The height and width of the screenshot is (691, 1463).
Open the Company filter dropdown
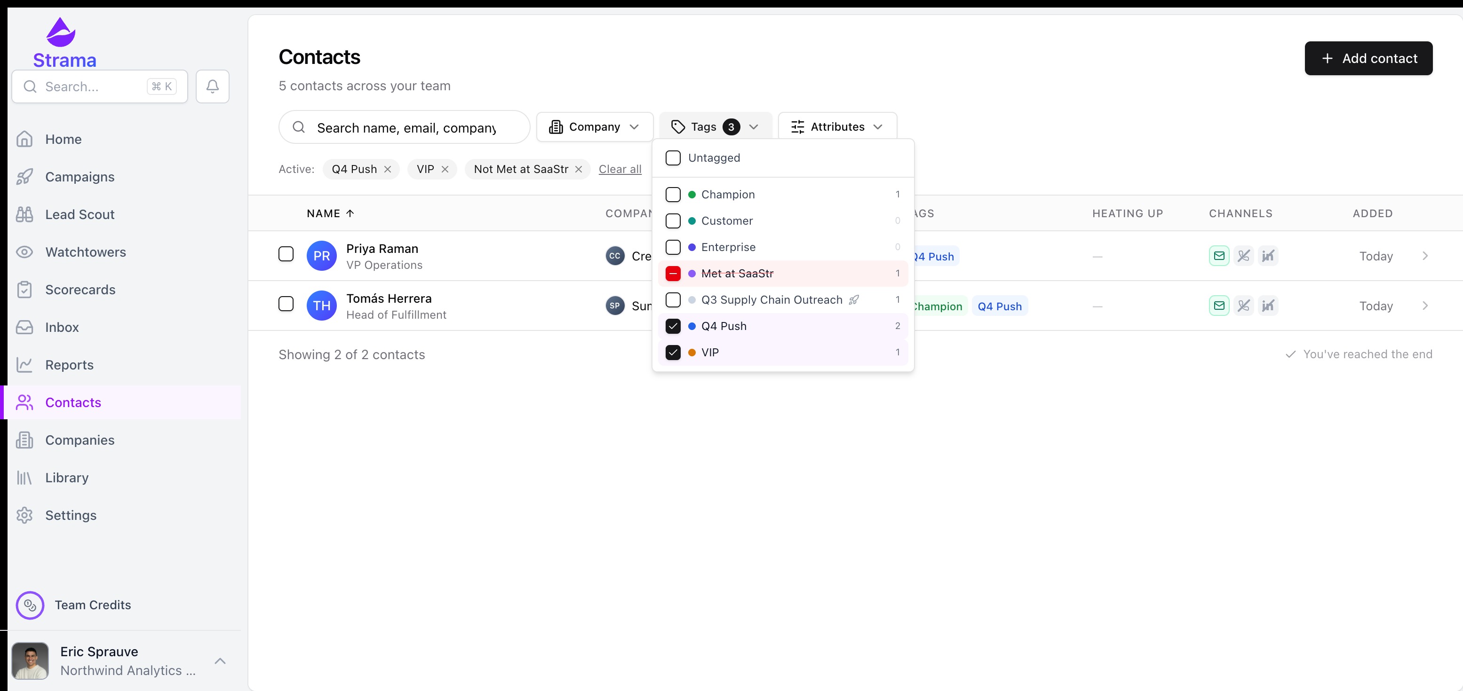pos(595,126)
